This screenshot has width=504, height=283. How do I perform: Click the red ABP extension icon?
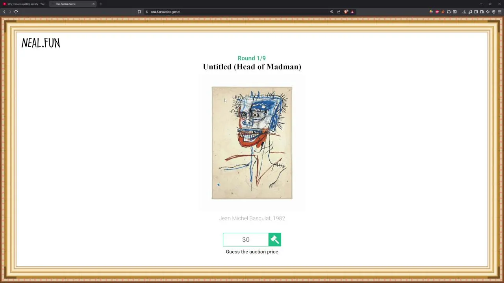(x=437, y=12)
